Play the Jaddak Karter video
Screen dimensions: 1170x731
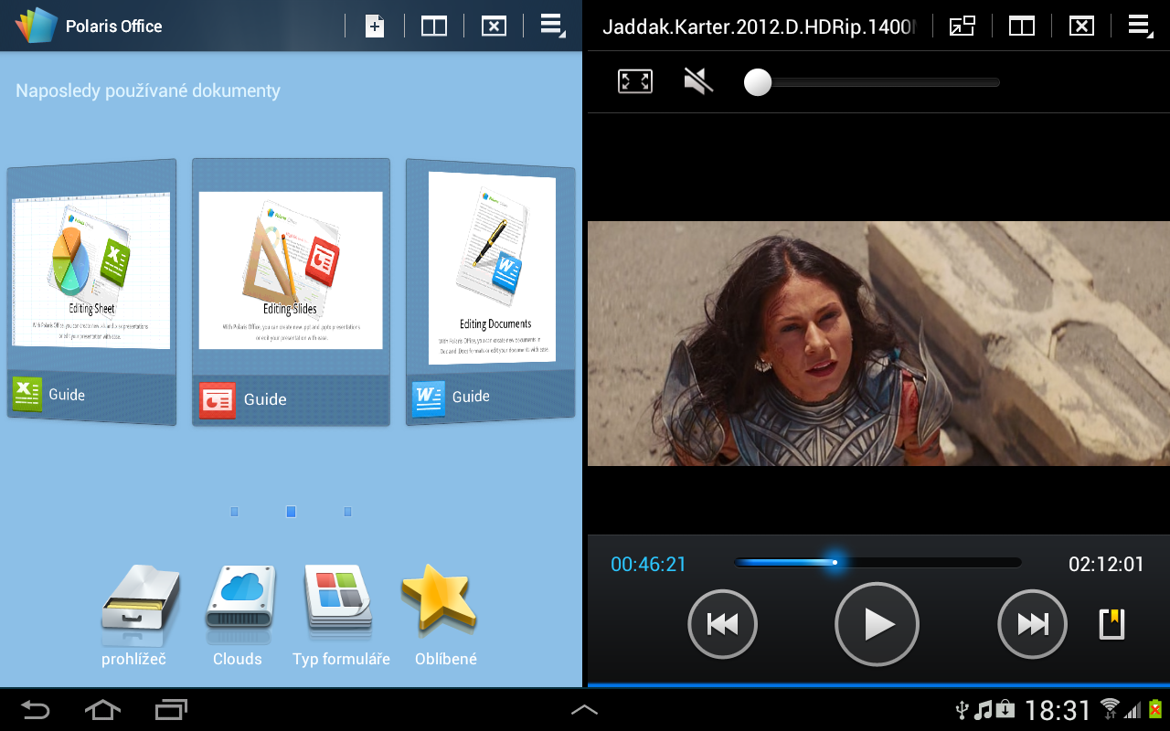tap(877, 624)
